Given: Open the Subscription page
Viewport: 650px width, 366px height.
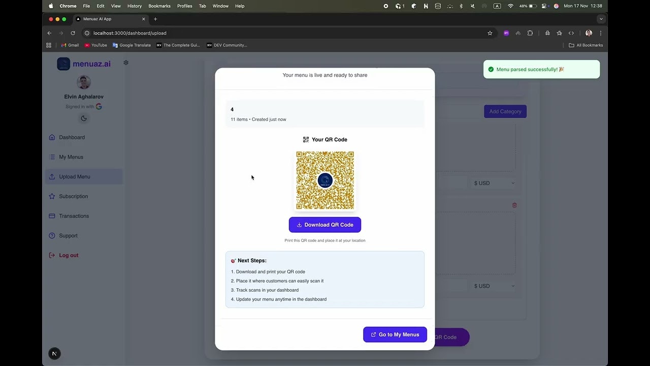Looking at the screenshot, I should [x=84, y=196].
